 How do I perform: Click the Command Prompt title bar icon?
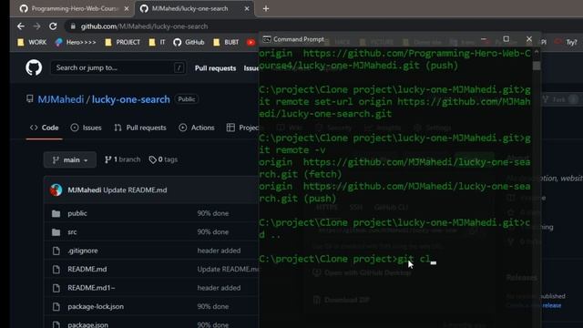[x=267, y=39]
